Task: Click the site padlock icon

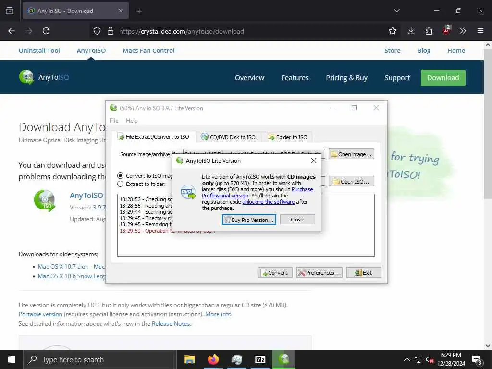Action: point(111,31)
